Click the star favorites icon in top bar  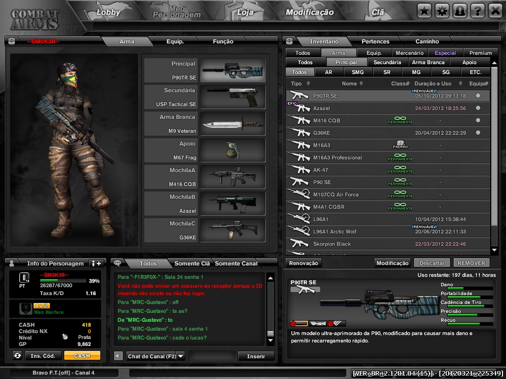[425, 10]
